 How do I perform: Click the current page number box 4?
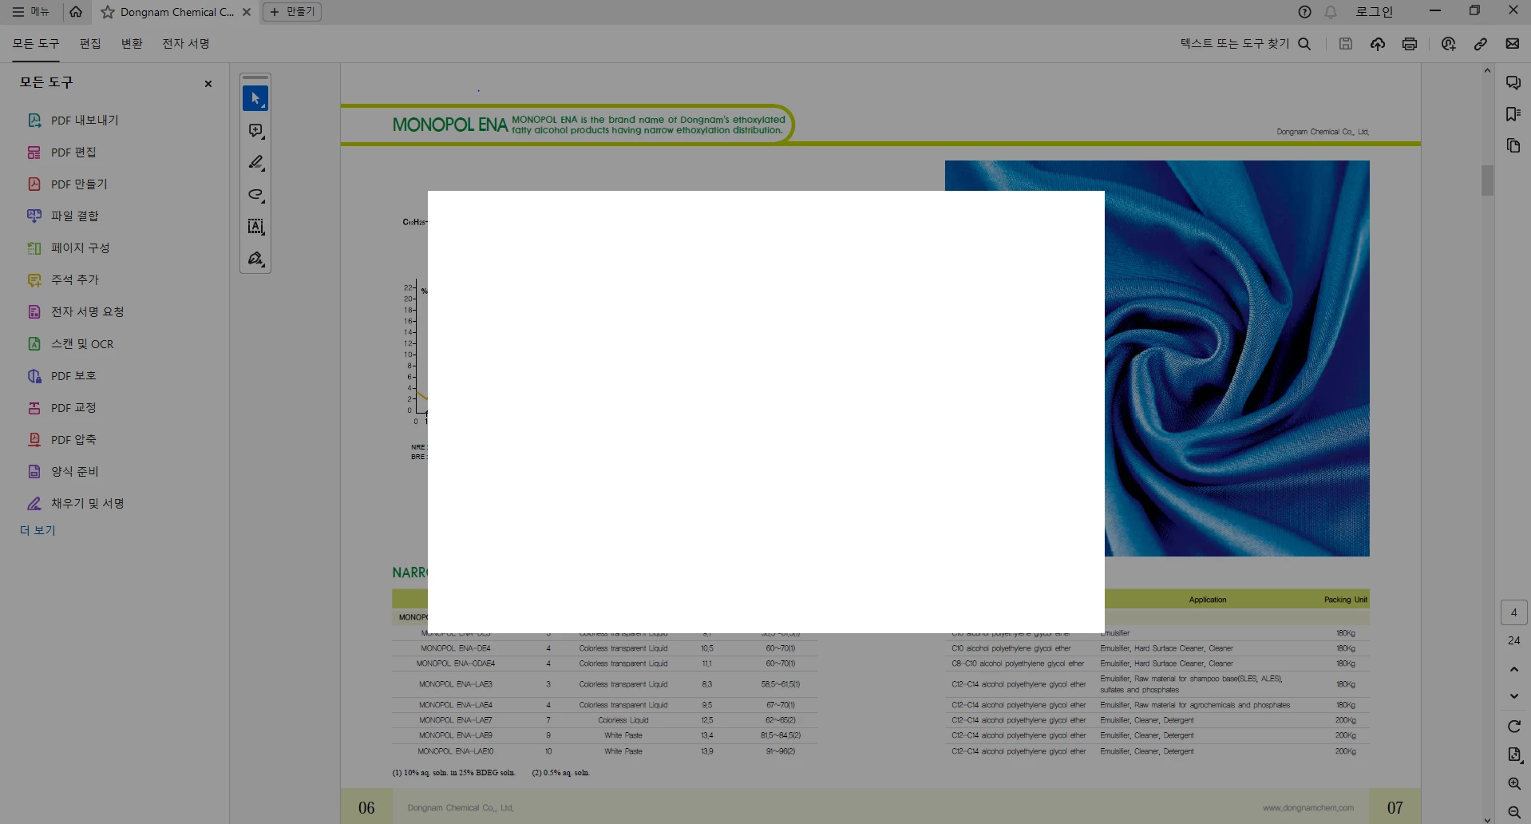pos(1514,613)
